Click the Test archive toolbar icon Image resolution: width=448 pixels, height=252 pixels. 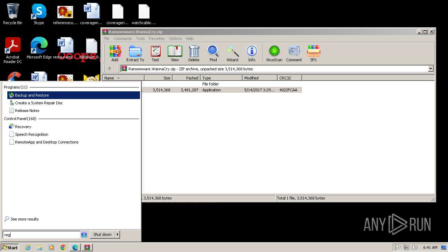coord(155,54)
